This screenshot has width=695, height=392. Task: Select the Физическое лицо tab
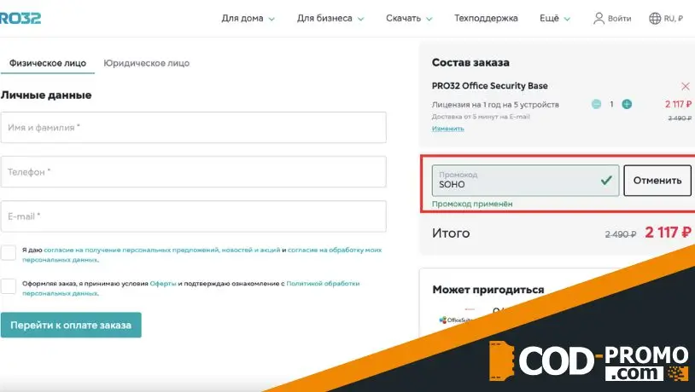pyautogui.click(x=48, y=63)
